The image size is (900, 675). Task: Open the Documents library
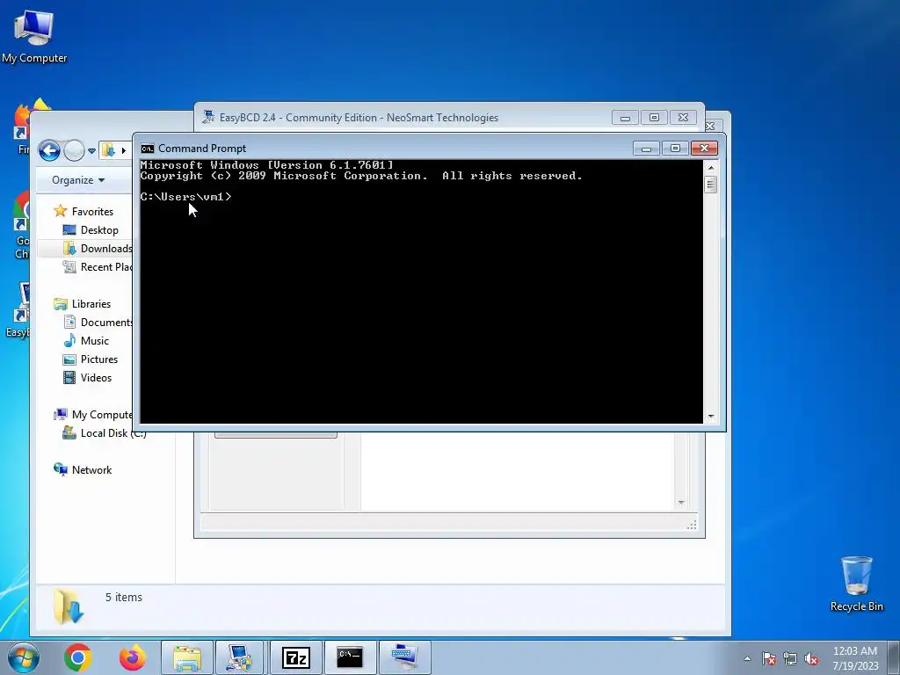point(98,323)
